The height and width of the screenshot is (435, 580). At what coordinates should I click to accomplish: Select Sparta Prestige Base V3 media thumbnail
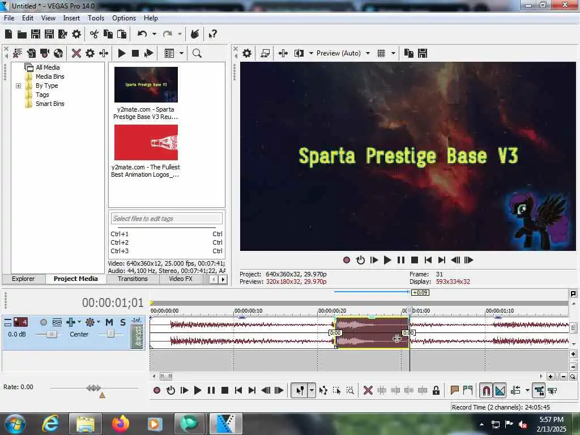(x=146, y=85)
